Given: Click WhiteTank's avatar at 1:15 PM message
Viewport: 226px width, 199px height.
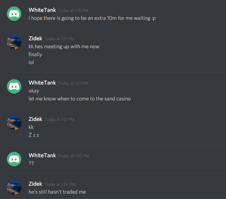Looking at the screenshot, I should click(x=14, y=14).
